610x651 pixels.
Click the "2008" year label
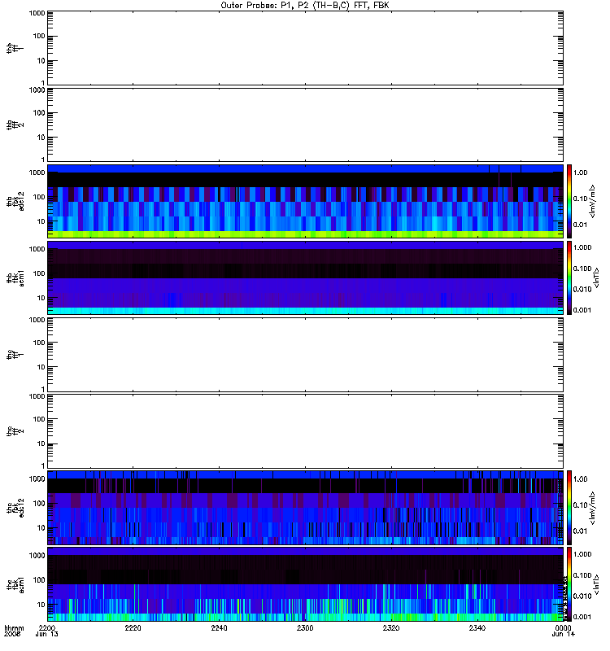[12, 634]
